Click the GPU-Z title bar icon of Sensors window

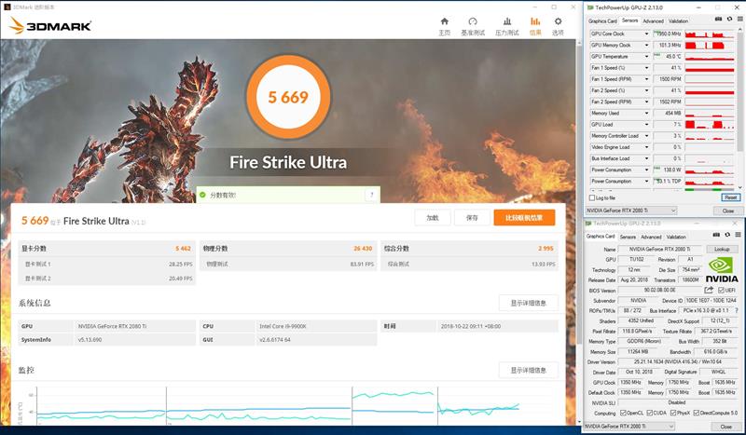590,7
